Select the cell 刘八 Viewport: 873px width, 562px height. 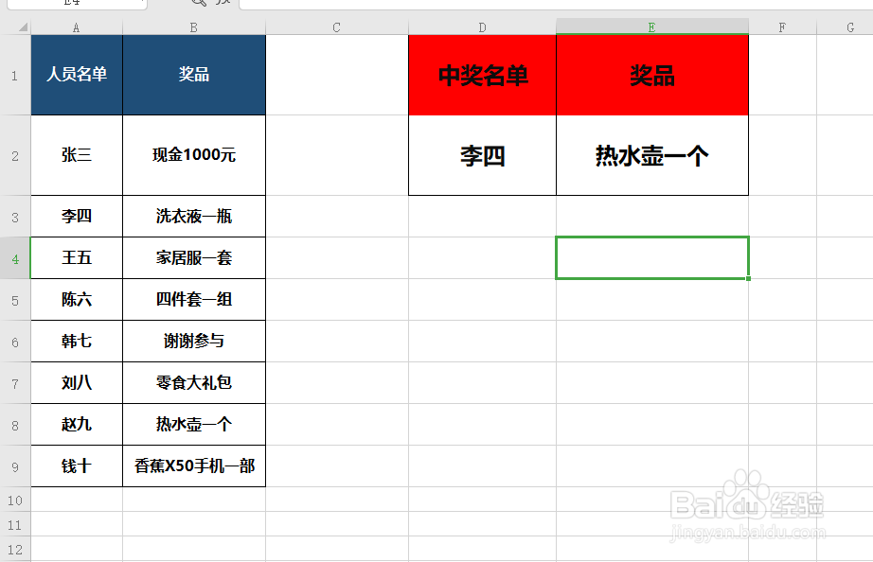77,383
